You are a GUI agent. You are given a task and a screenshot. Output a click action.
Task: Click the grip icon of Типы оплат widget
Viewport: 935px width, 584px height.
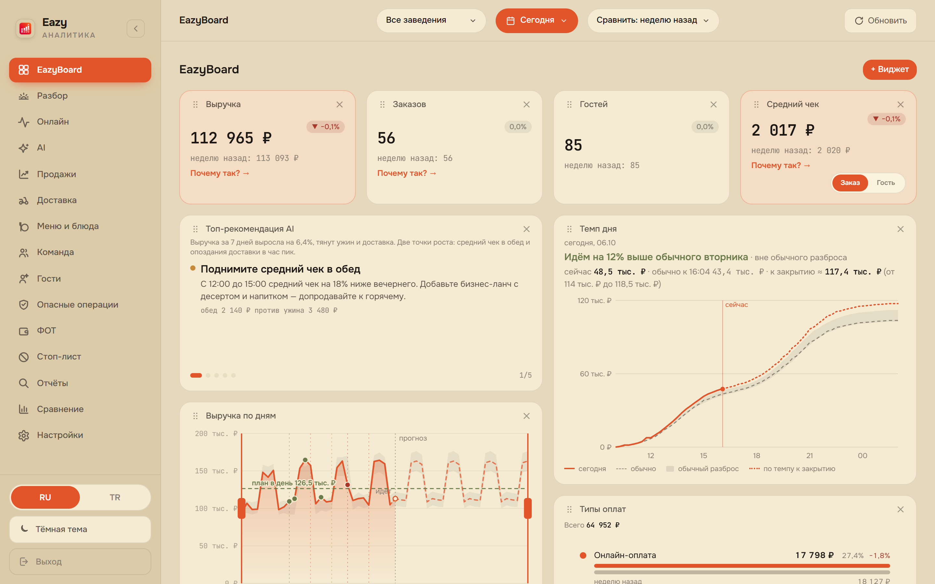tap(569, 509)
